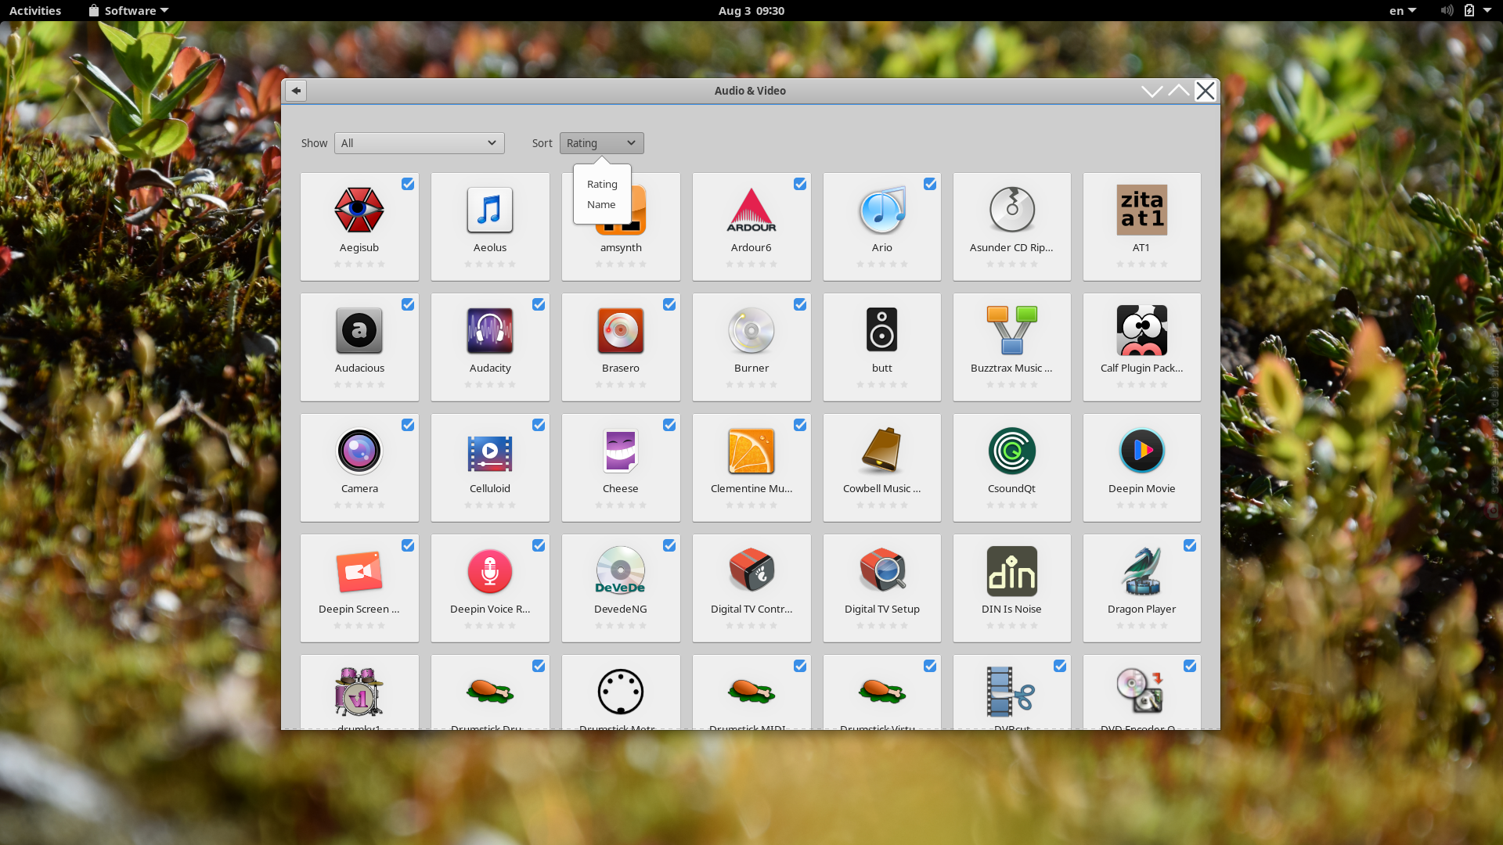Open the Buzztrax Music icon

(1012, 330)
